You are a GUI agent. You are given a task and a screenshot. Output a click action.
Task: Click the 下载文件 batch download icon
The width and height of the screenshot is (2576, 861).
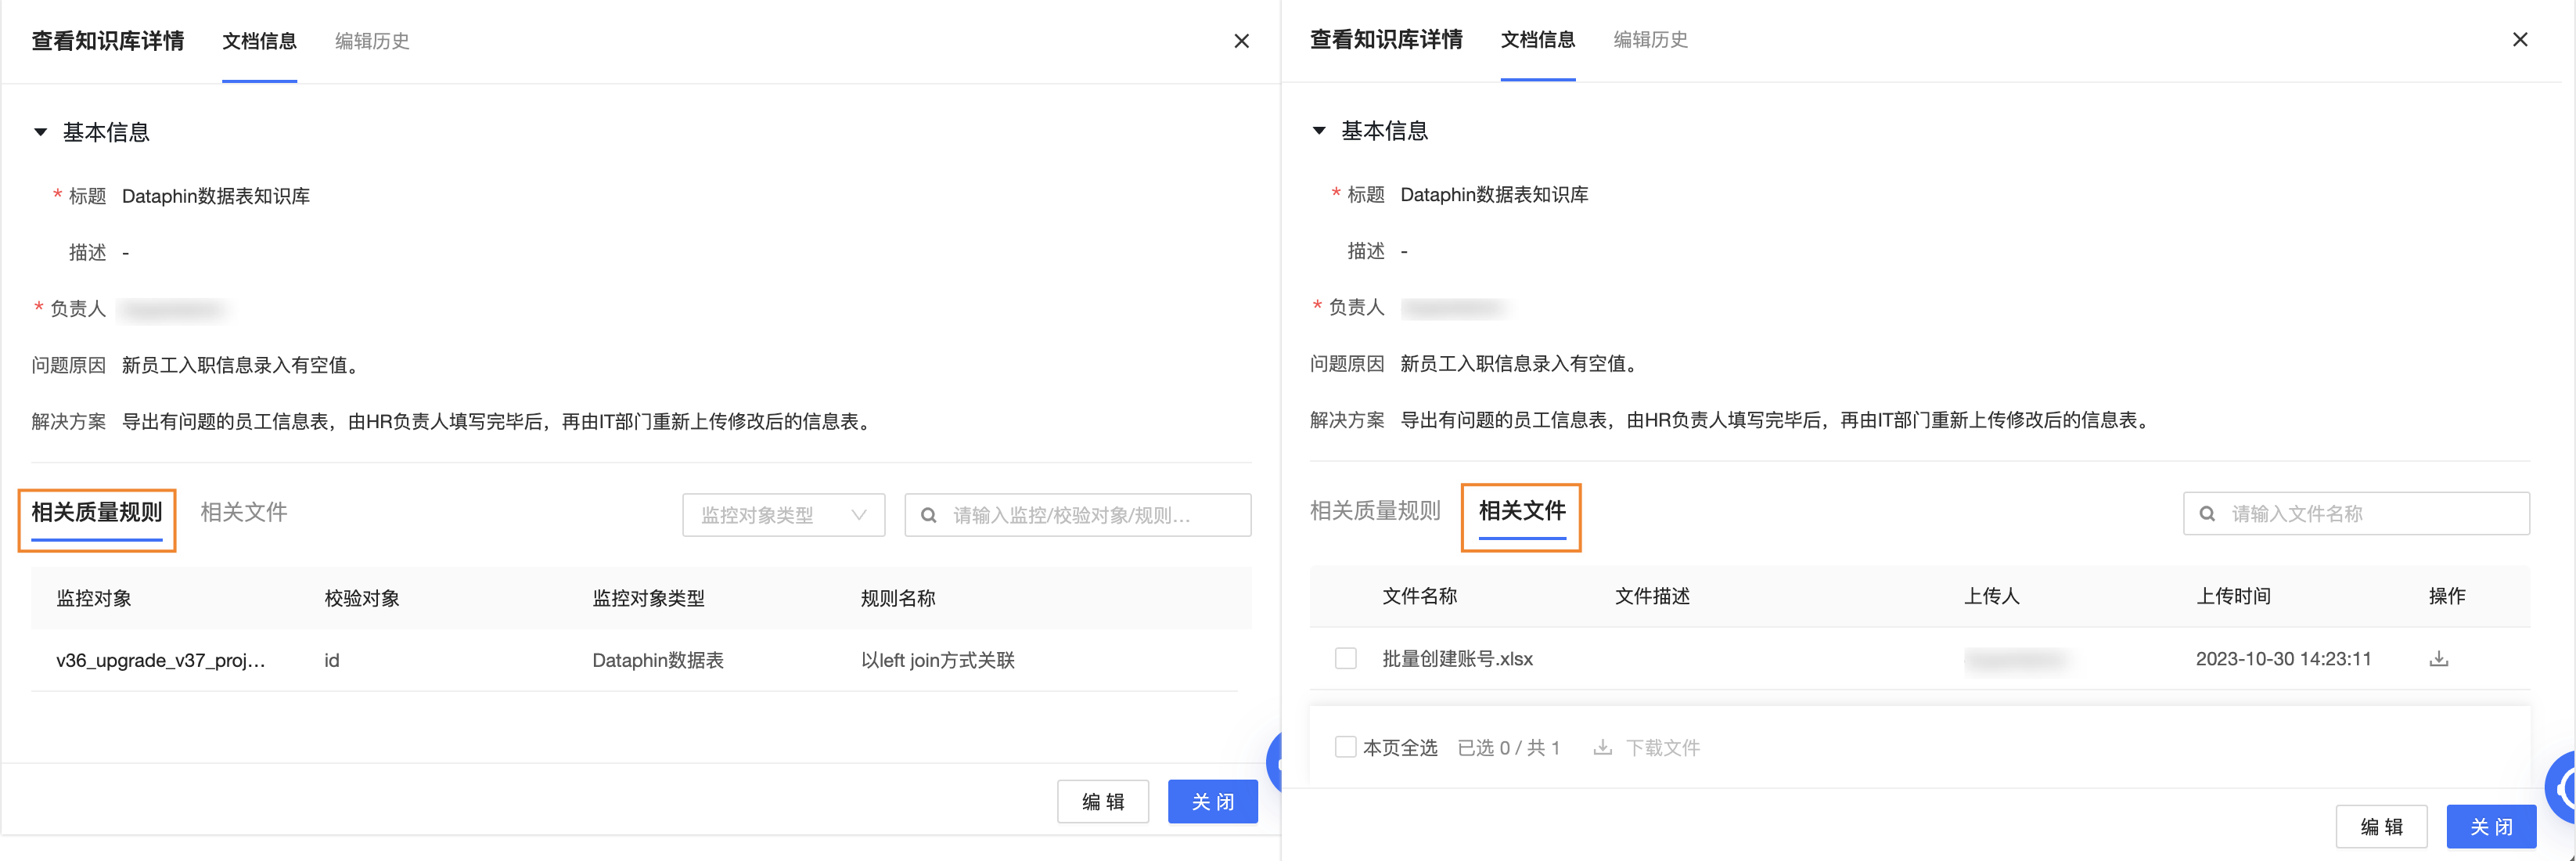click(1602, 748)
